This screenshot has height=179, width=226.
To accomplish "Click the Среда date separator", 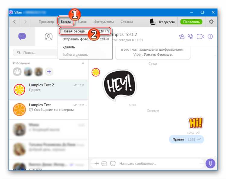I will 153,64.
